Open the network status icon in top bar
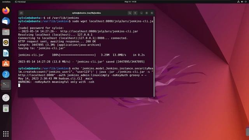Screen dimensions: 249x140 (x=238, y=2)
